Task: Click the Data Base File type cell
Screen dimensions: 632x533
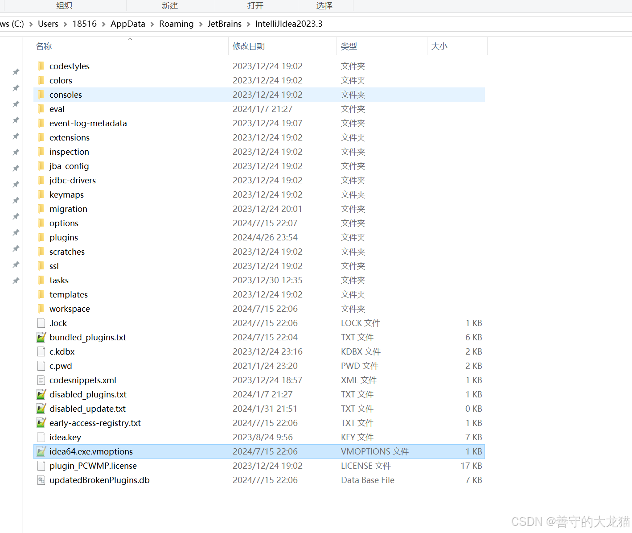Action: pos(368,480)
